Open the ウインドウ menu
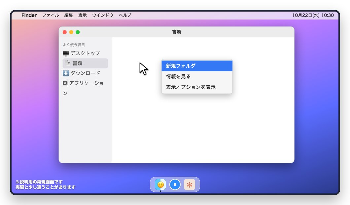350x205 pixels. pos(103,15)
